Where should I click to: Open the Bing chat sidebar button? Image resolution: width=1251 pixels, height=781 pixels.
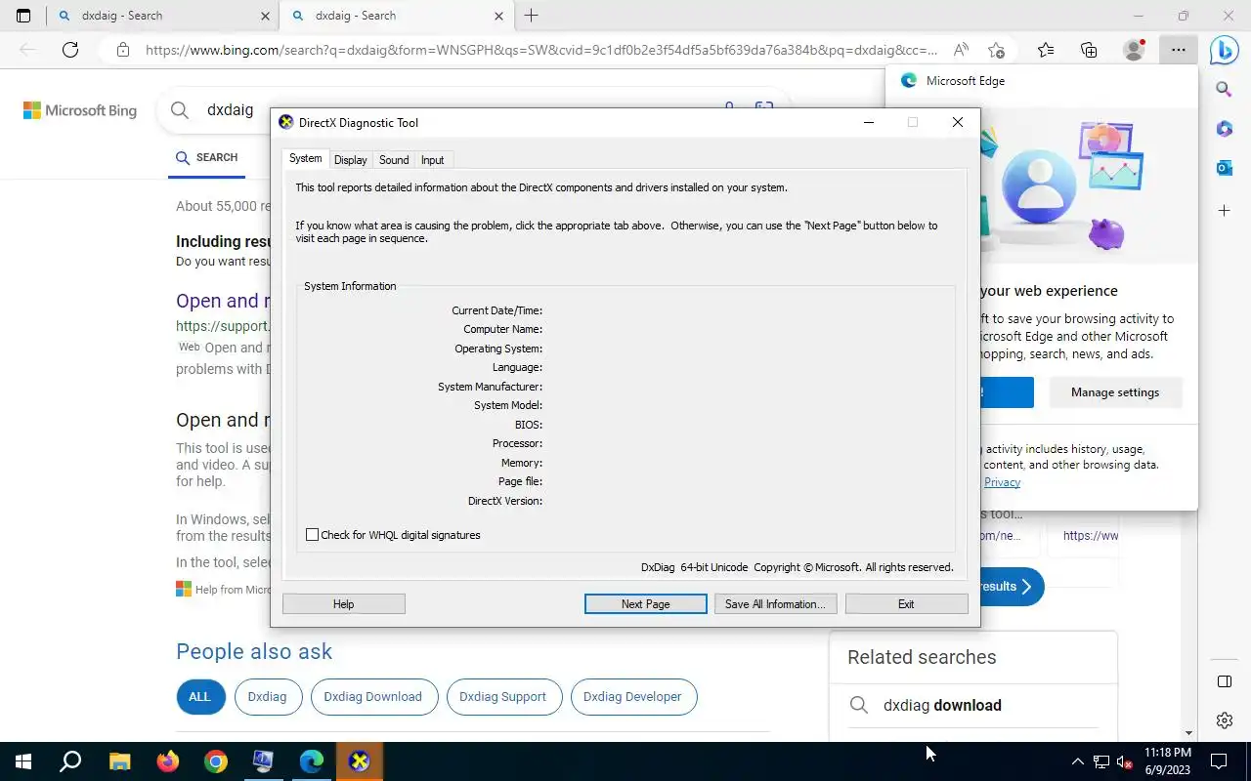(1224, 50)
